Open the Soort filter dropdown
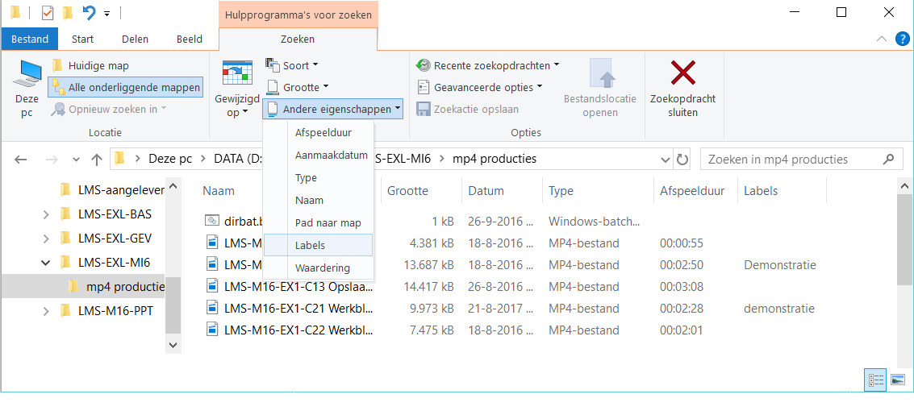 tap(291, 66)
